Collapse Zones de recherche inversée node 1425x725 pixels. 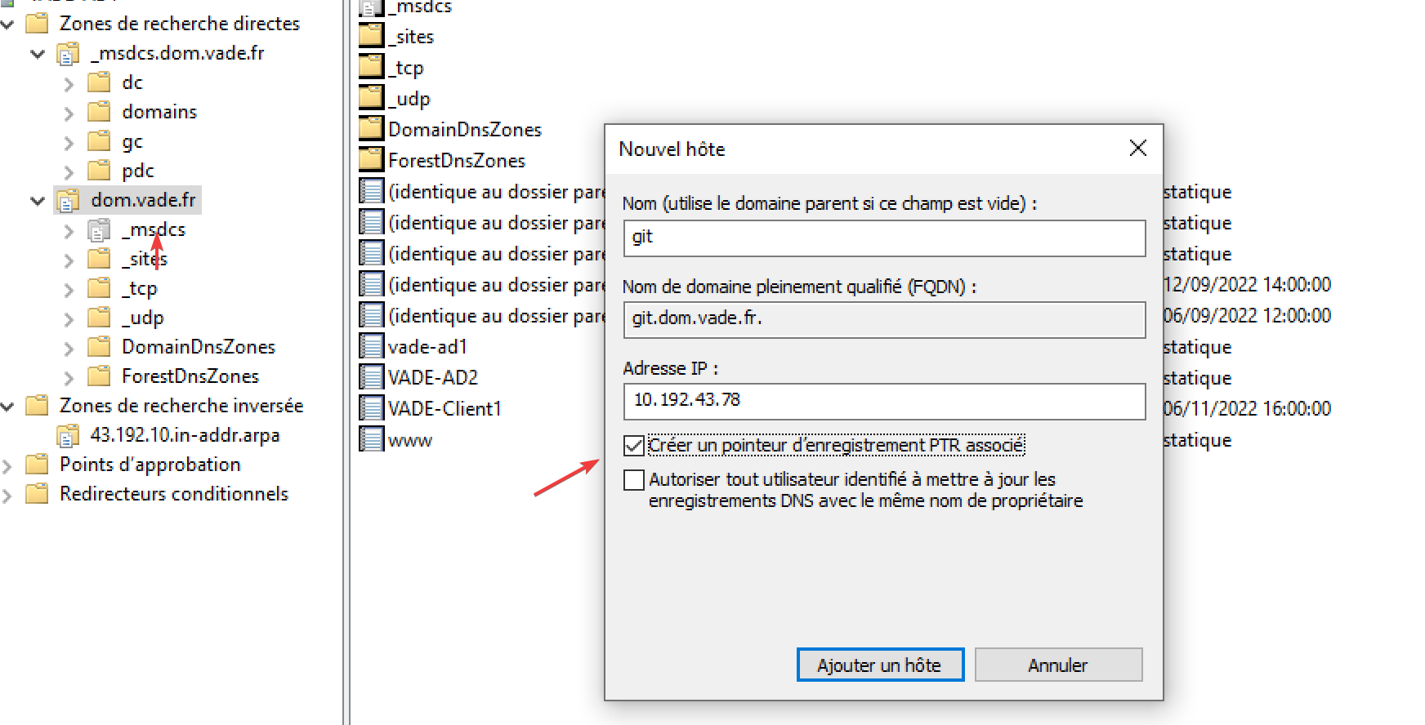click(8, 407)
